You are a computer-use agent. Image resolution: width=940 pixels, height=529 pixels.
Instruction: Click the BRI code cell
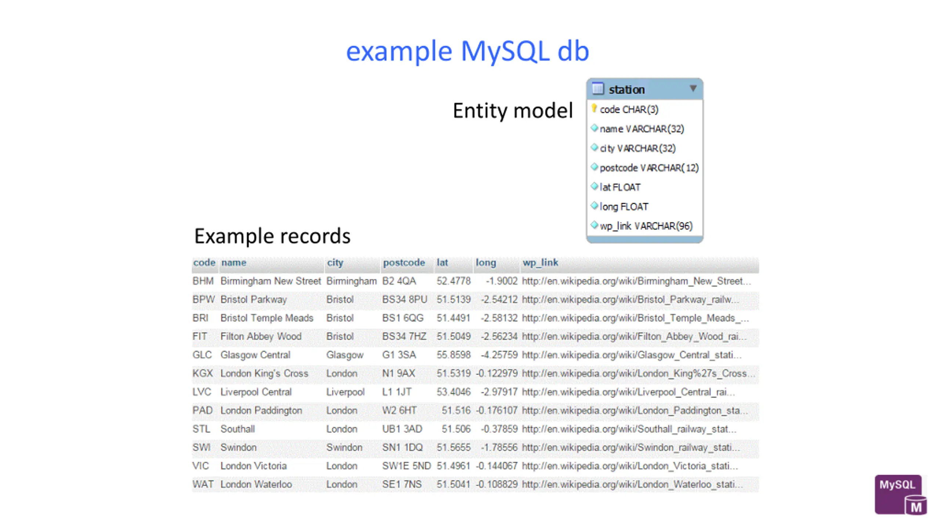tap(200, 318)
